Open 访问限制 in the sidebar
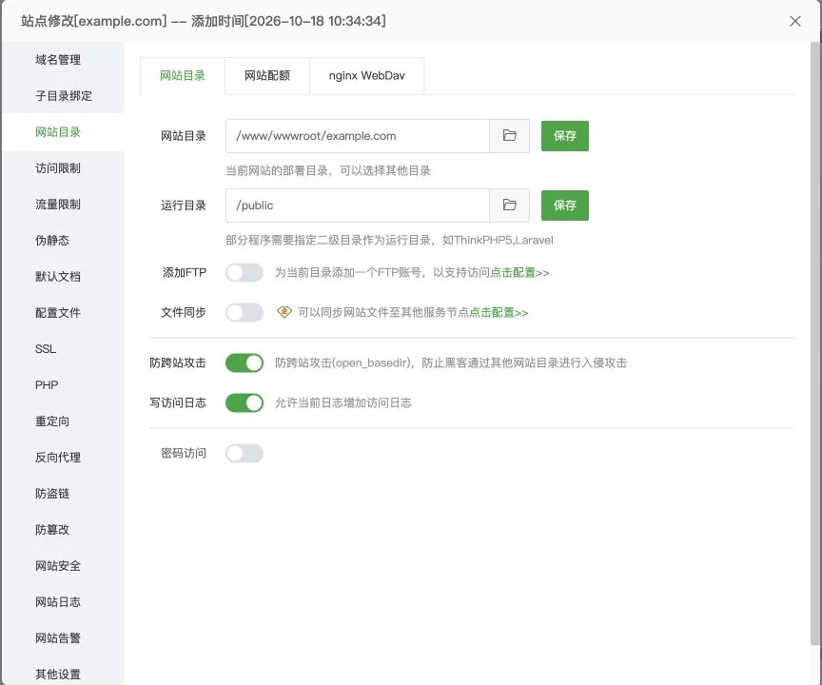 click(63, 167)
